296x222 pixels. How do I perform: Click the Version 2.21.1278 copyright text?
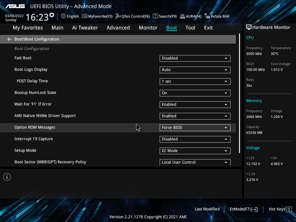tap(148, 217)
